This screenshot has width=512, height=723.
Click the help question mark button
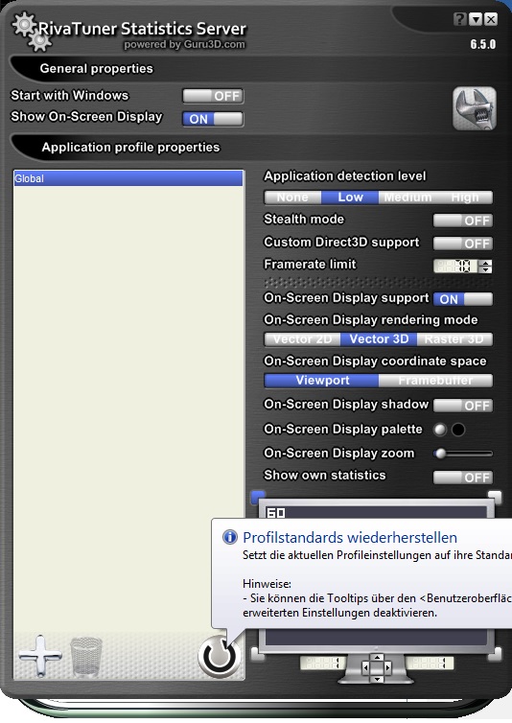point(459,19)
